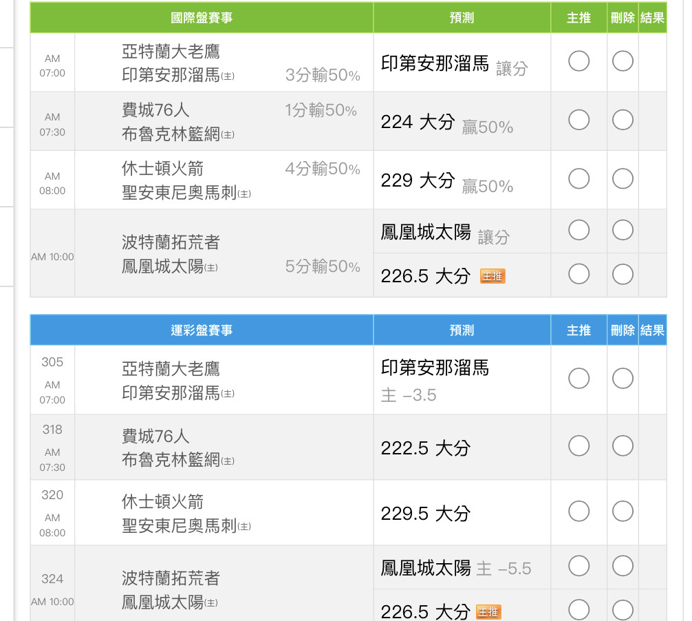Click 波特蘭拓荒者 in 運彩盤 table
692x621 pixels.
(x=171, y=578)
